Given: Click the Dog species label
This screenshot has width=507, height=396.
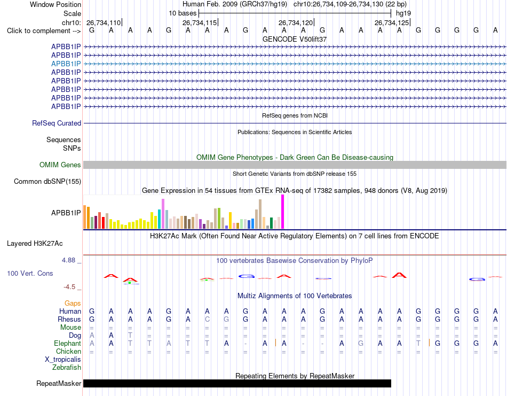Looking at the screenshot, I should click(x=75, y=336).
